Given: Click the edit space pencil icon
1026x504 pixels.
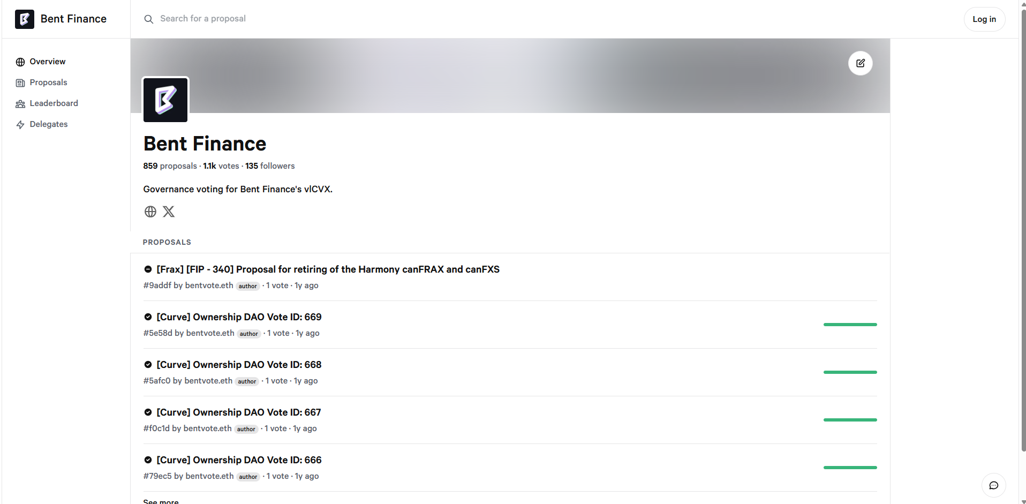Looking at the screenshot, I should coord(861,63).
